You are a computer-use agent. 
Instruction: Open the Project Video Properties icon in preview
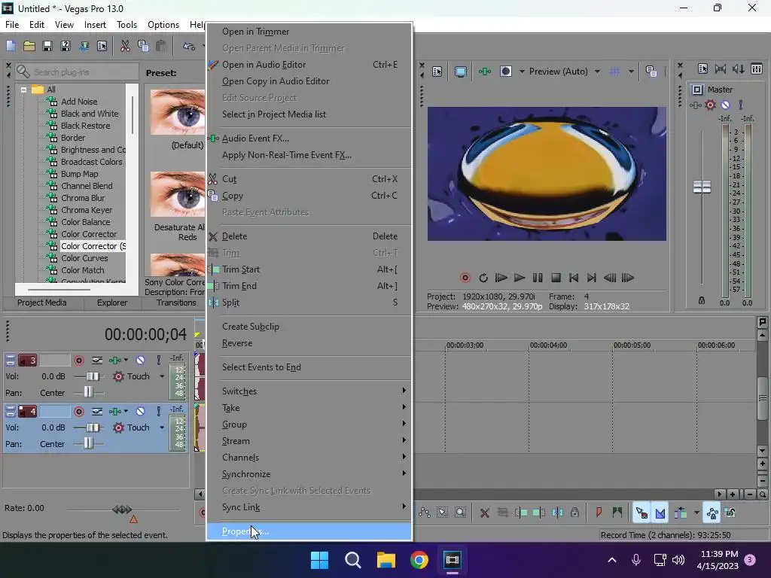click(x=437, y=71)
